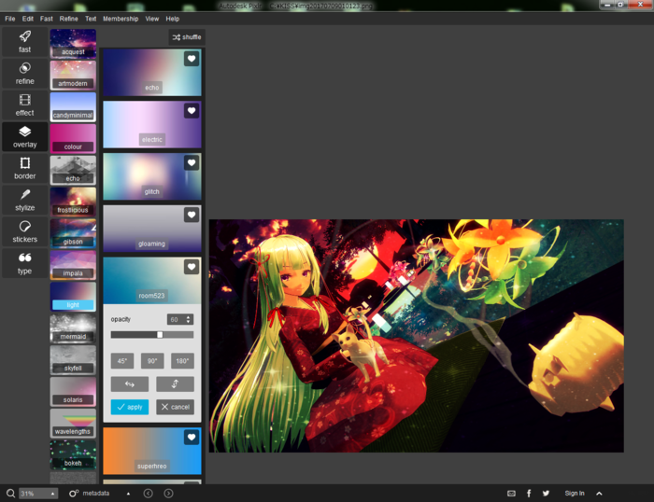Viewport: 654px width, 502px height.
Task: Open the Fast menu
Action: point(47,19)
